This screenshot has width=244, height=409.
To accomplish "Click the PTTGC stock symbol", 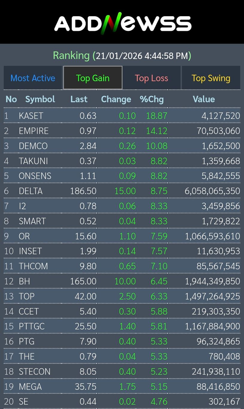I will pyautogui.click(x=32, y=326).
